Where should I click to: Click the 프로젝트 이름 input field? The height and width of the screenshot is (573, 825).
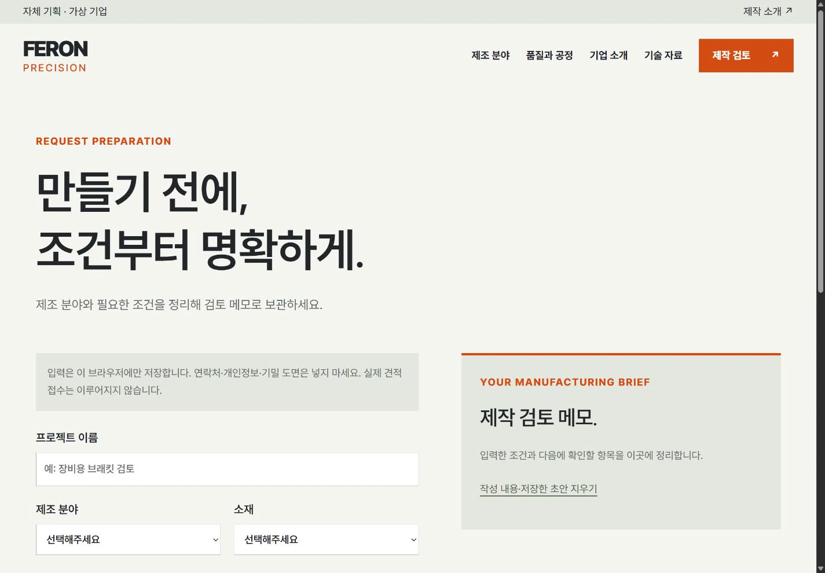click(227, 469)
